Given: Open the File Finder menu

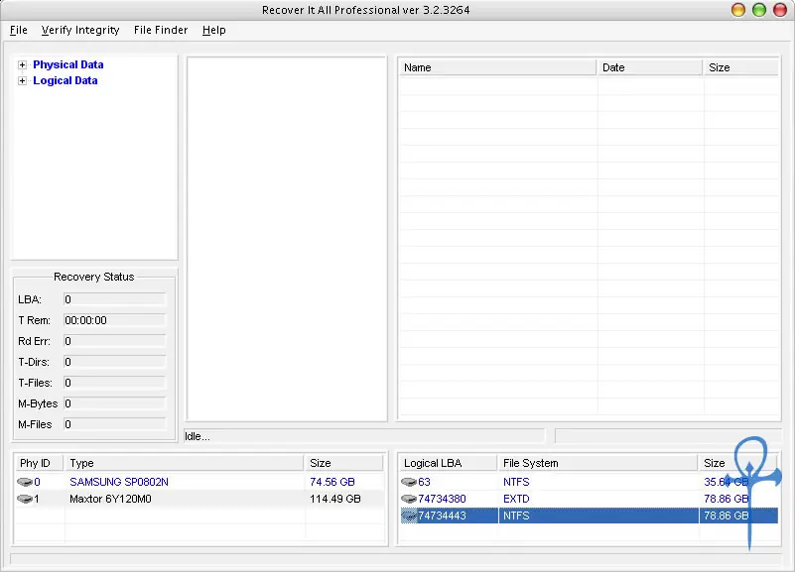Looking at the screenshot, I should (x=161, y=30).
